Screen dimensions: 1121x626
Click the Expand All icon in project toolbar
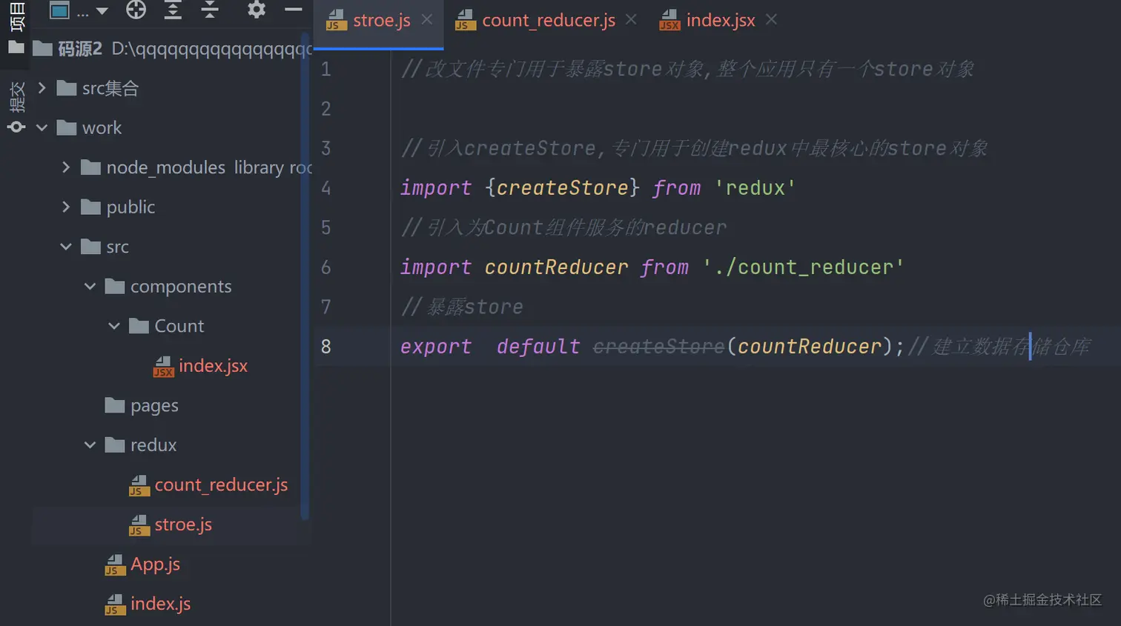click(x=173, y=10)
